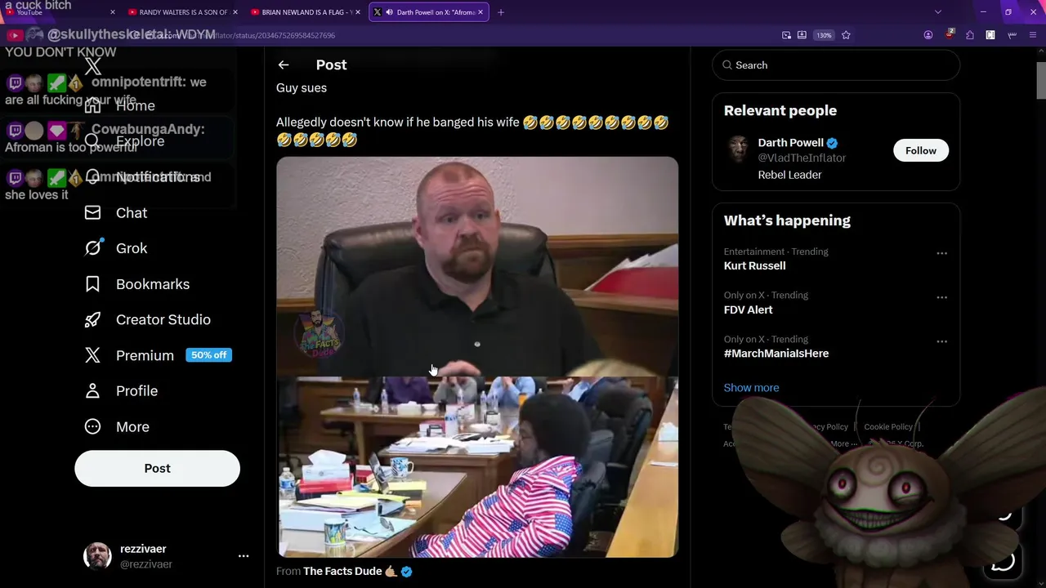
Task: Switch to RANDY WALTERS IS A SON tab
Action: pyautogui.click(x=183, y=12)
